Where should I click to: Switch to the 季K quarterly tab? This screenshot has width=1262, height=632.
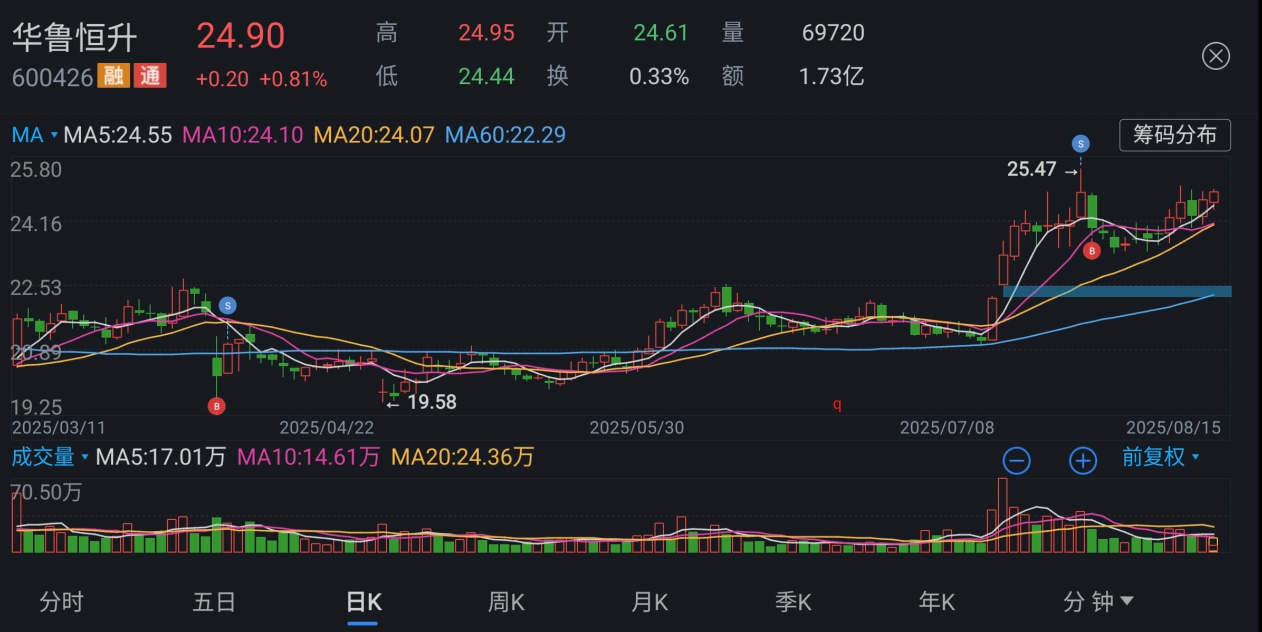(793, 601)
